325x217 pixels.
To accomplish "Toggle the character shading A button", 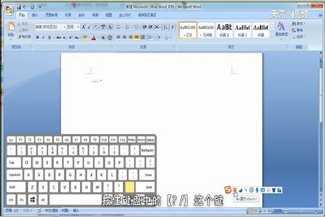I will tap(103, 38).
